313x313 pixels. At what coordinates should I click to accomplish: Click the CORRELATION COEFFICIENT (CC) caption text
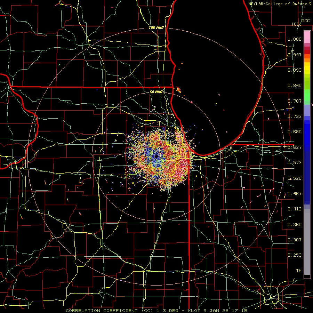[x=110, y=311]
